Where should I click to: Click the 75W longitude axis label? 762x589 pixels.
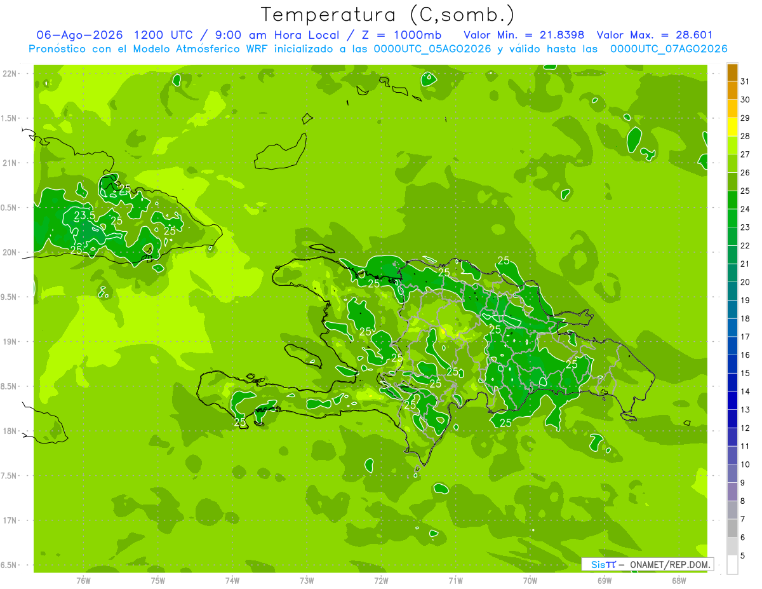(x=157, y=581)
